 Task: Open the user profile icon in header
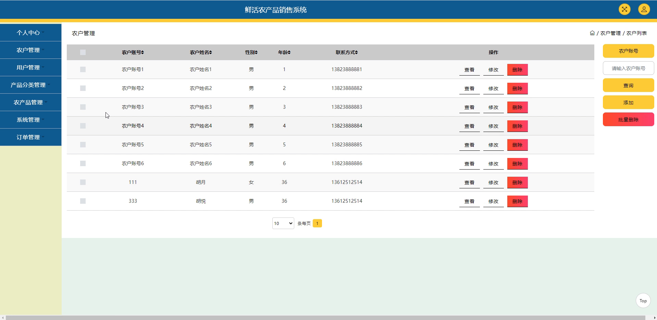pyautogui.click(x=644, y=9)
